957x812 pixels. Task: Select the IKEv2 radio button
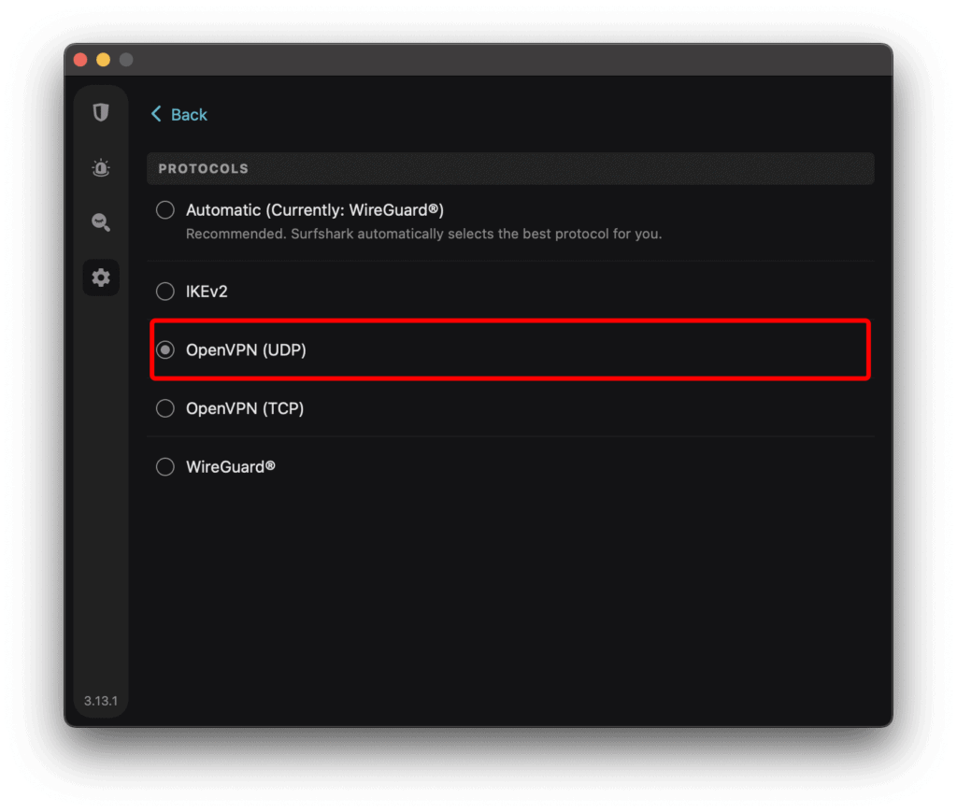(164, 292)
